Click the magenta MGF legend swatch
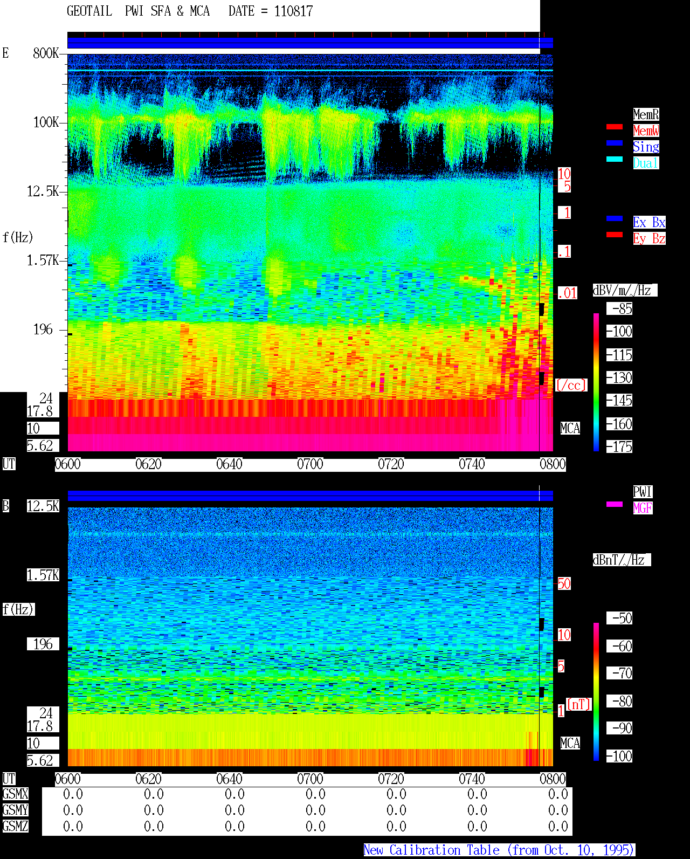The height and width of the screenshot is (859, 690). pyautogui.click(x=615, y=504)
